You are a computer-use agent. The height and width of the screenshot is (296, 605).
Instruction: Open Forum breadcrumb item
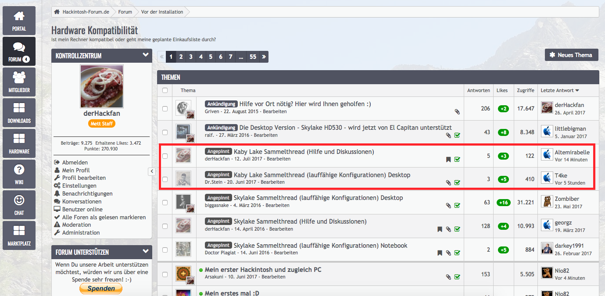125,12
